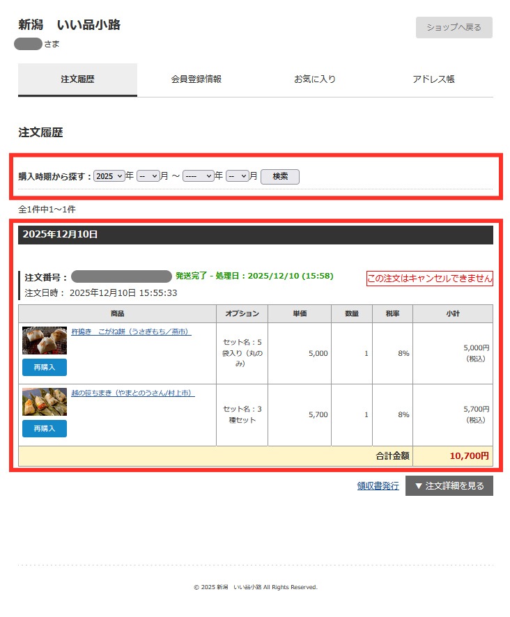Screen dimensions: 510x617
Task: Expand the start month dropdown
Action: click(148, 176)
